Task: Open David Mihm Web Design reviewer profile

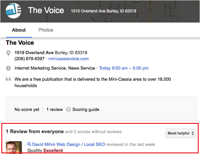Action: [x=68, y=144]
